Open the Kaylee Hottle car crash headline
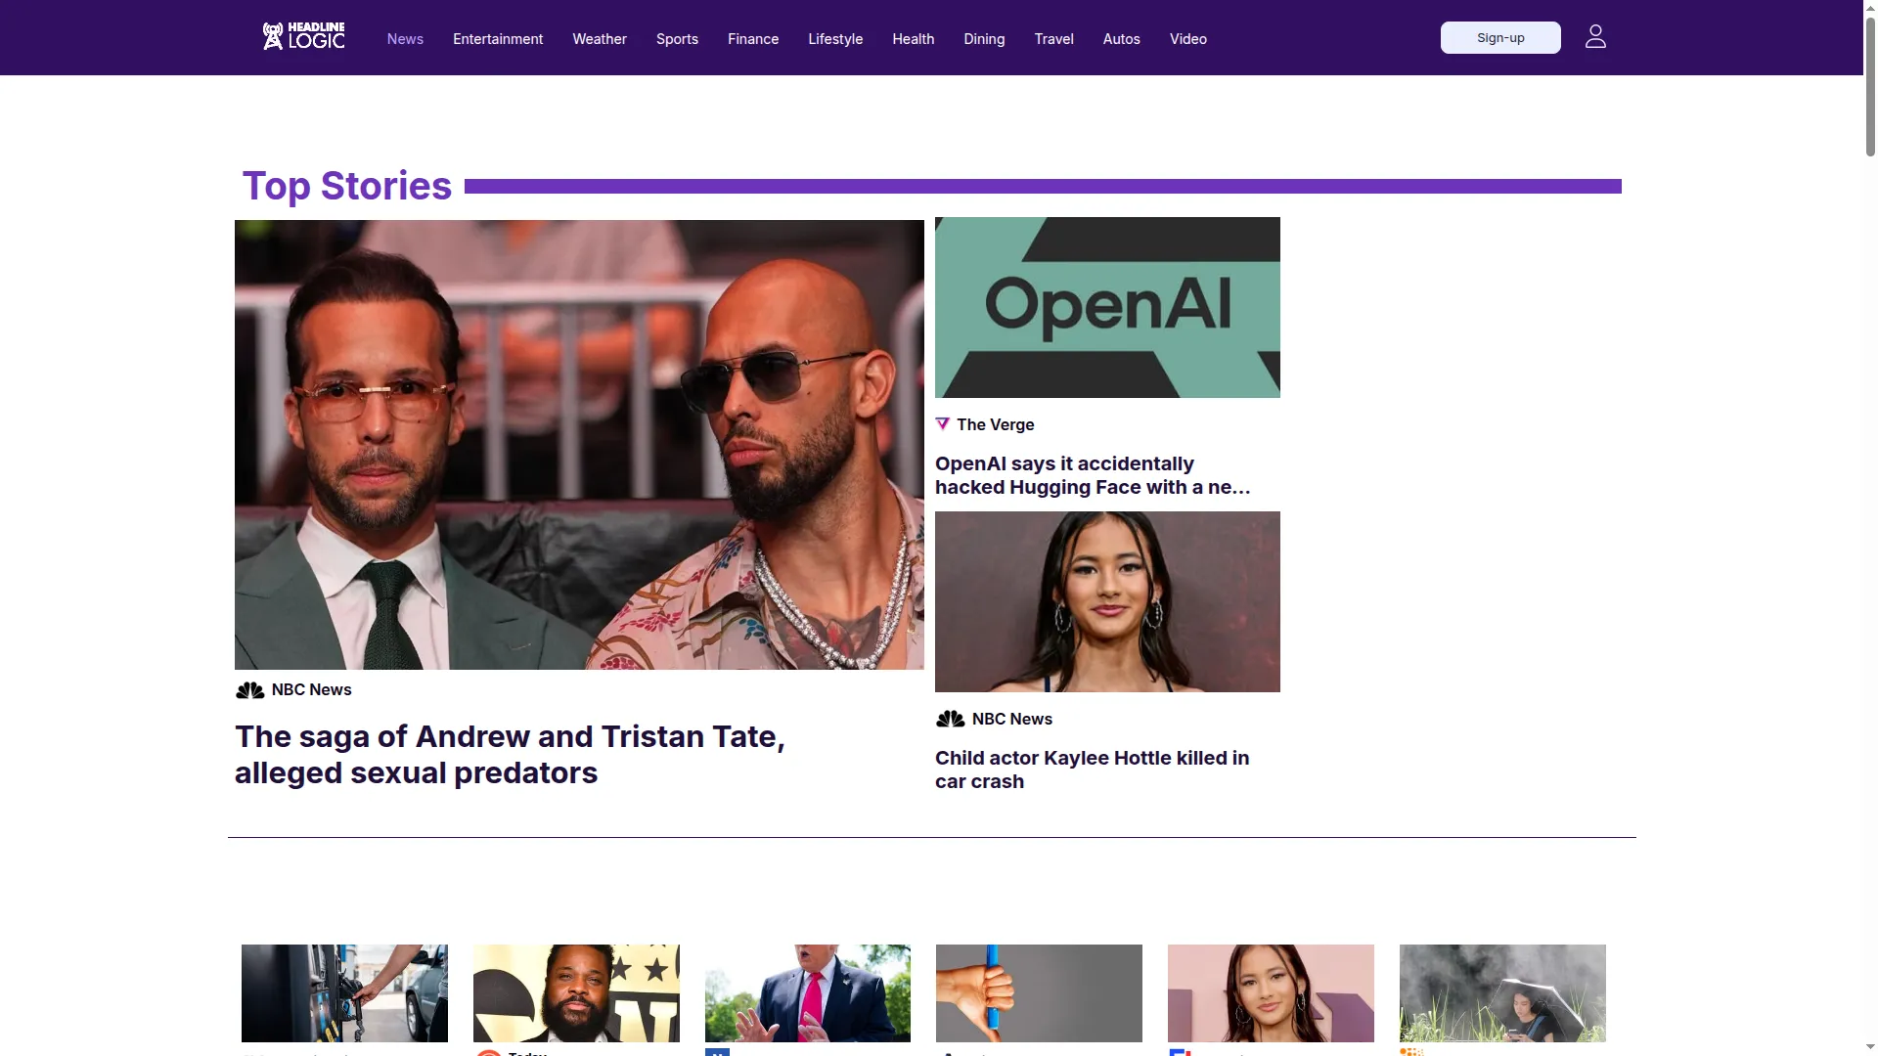 point(1092,770)
